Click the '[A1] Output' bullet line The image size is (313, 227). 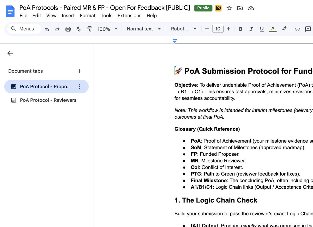[x=252, y=225]
